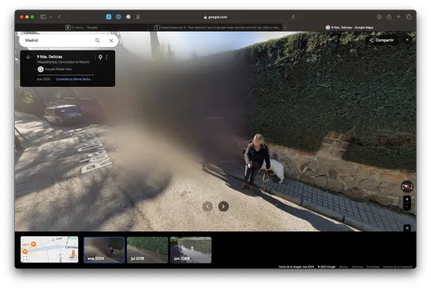
Task: Go back using the Street View arrow
Action: 28,57
